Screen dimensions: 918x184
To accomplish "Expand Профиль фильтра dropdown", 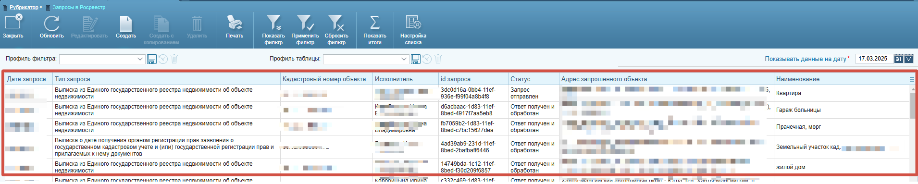I will [140, 59].
